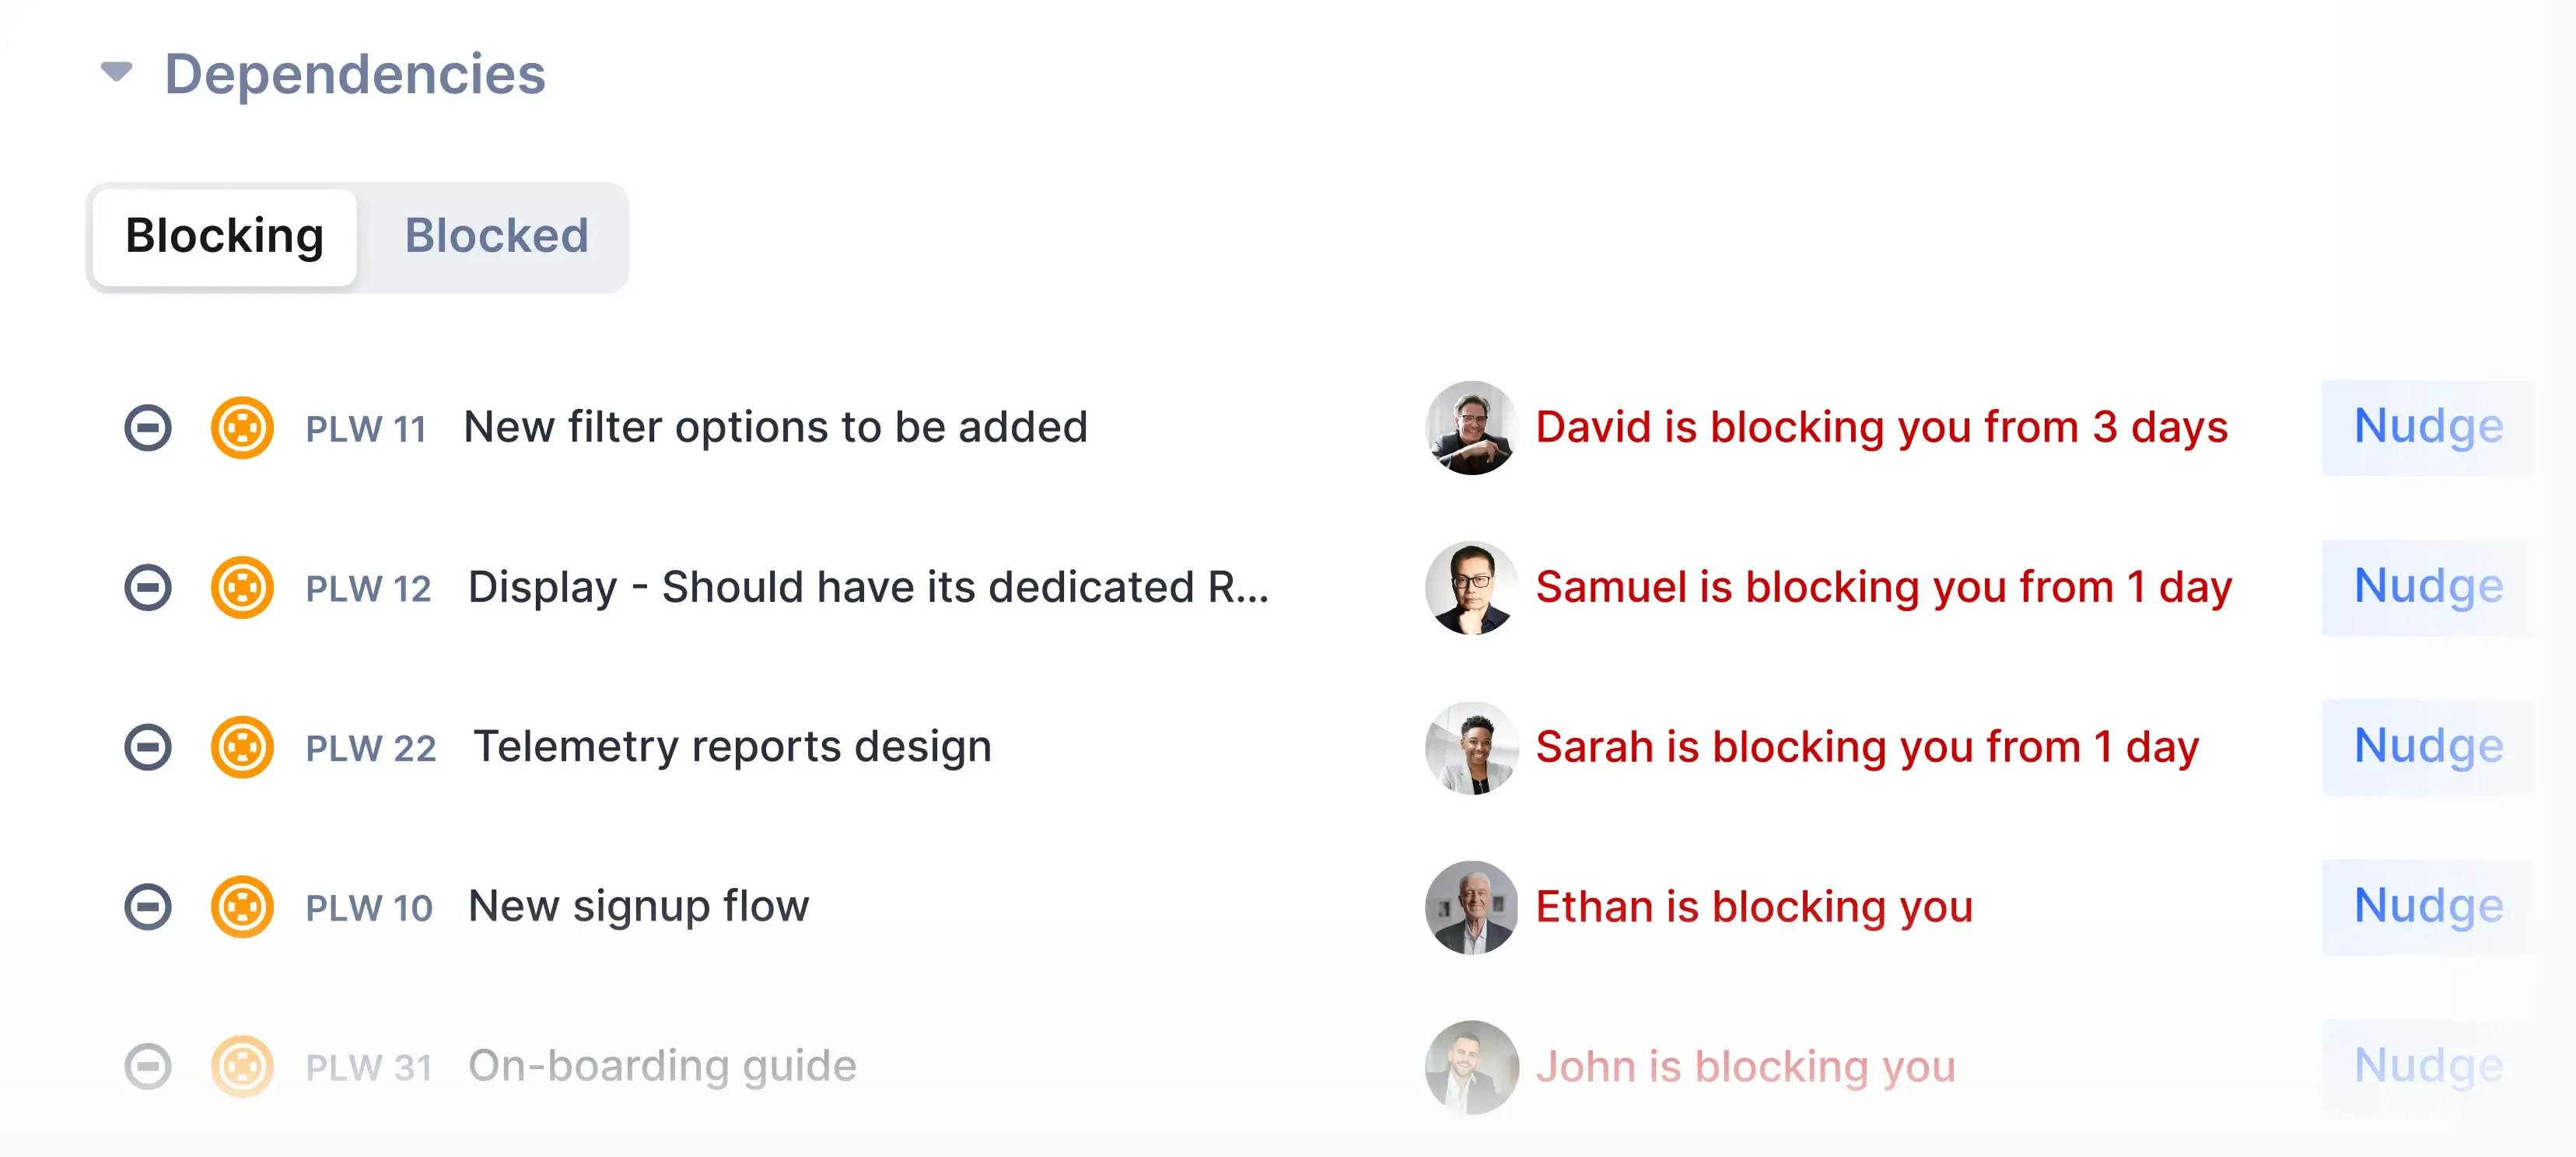This screenshot has height=1157, width=2576.
Task: Open Sarah's profile avatar
Action: [x=1471, y=748]
